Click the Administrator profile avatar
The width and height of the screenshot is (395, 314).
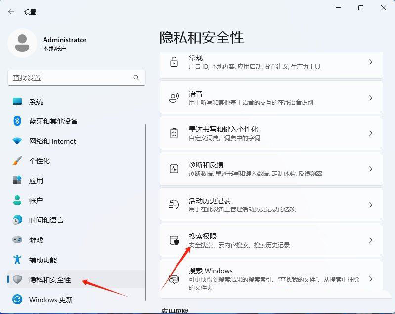22,43
